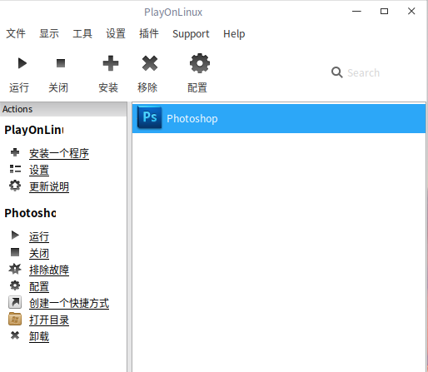
Task: Click the Run (运行) play icon in toolbar
Action: point(22,63)
